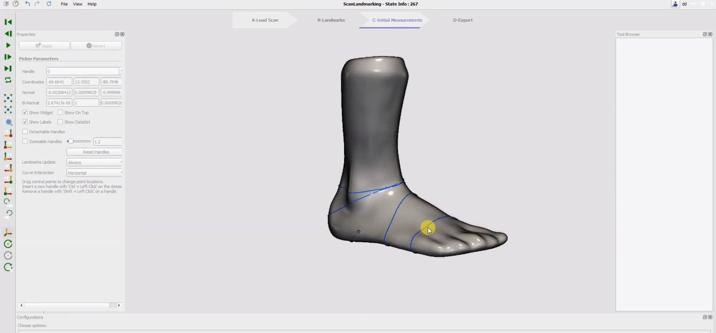Close the Tool Browser panel
The image size is (716, 333).
[x=710, y=35]
